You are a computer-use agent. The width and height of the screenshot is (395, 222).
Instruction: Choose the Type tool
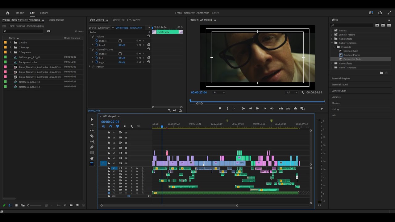point(92,164)
